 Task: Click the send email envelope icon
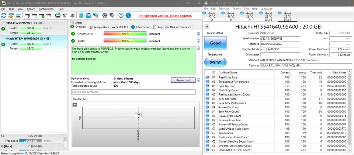(89, 15)
